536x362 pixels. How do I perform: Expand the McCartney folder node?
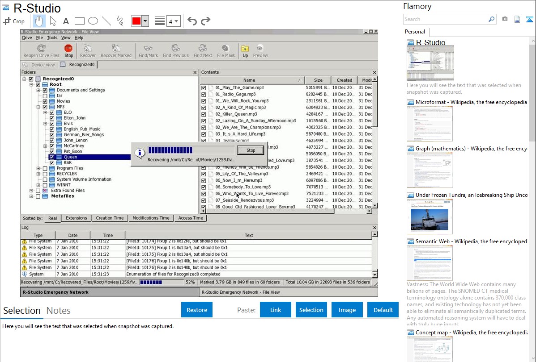45,146
